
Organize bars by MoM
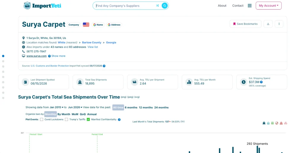click(x=75, y=114)
